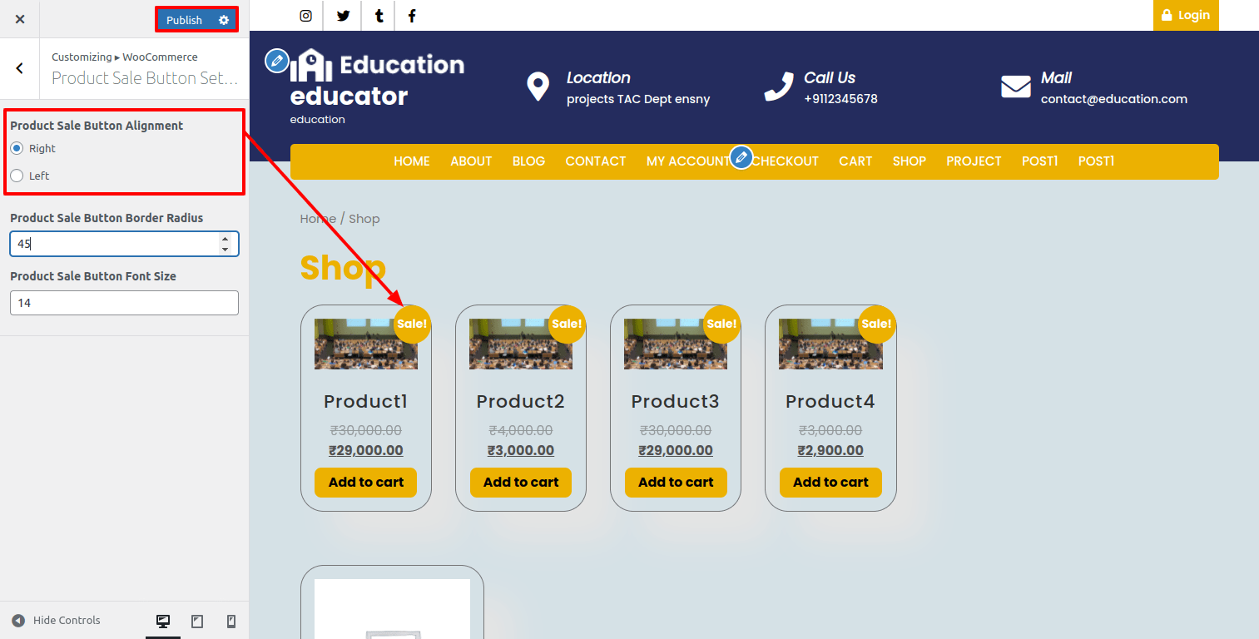Navigate to SHOP in navigation menu

[x=909, y=161]
